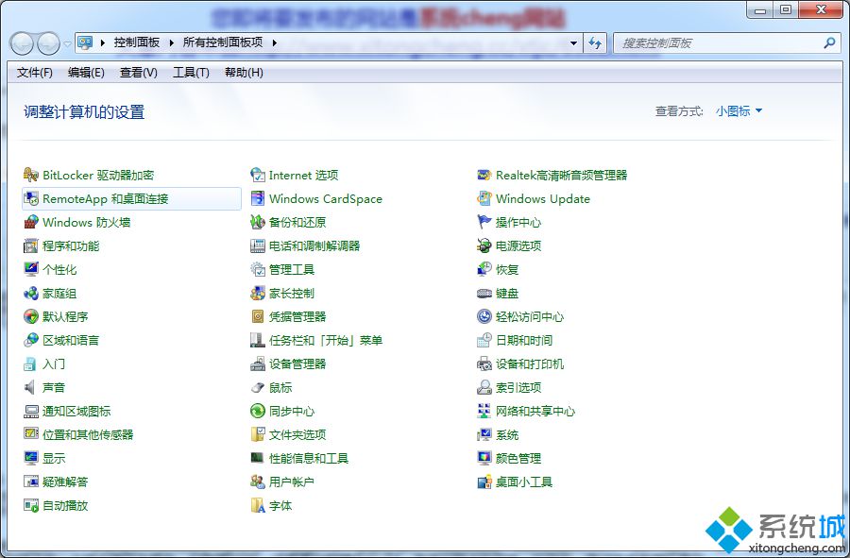Viewport: 850px width, 558px height.
Task: Open the 同步中心 green icon
Action: [x=258, y=412]
